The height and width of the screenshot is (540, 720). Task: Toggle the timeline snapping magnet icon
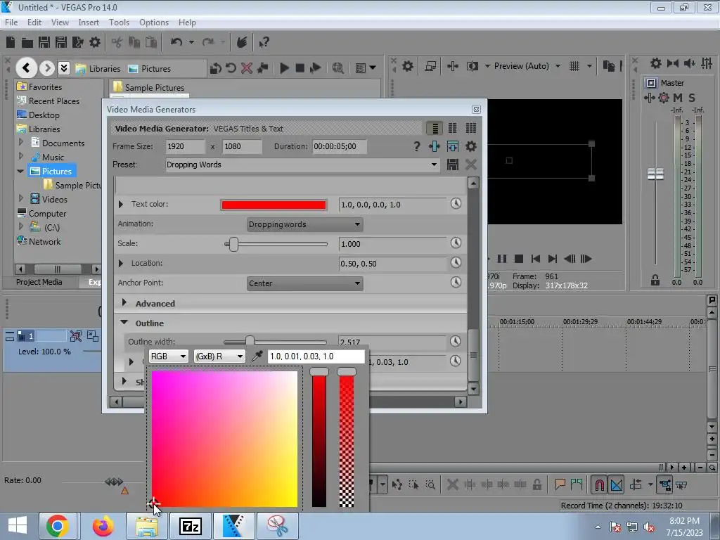[600, 485]
